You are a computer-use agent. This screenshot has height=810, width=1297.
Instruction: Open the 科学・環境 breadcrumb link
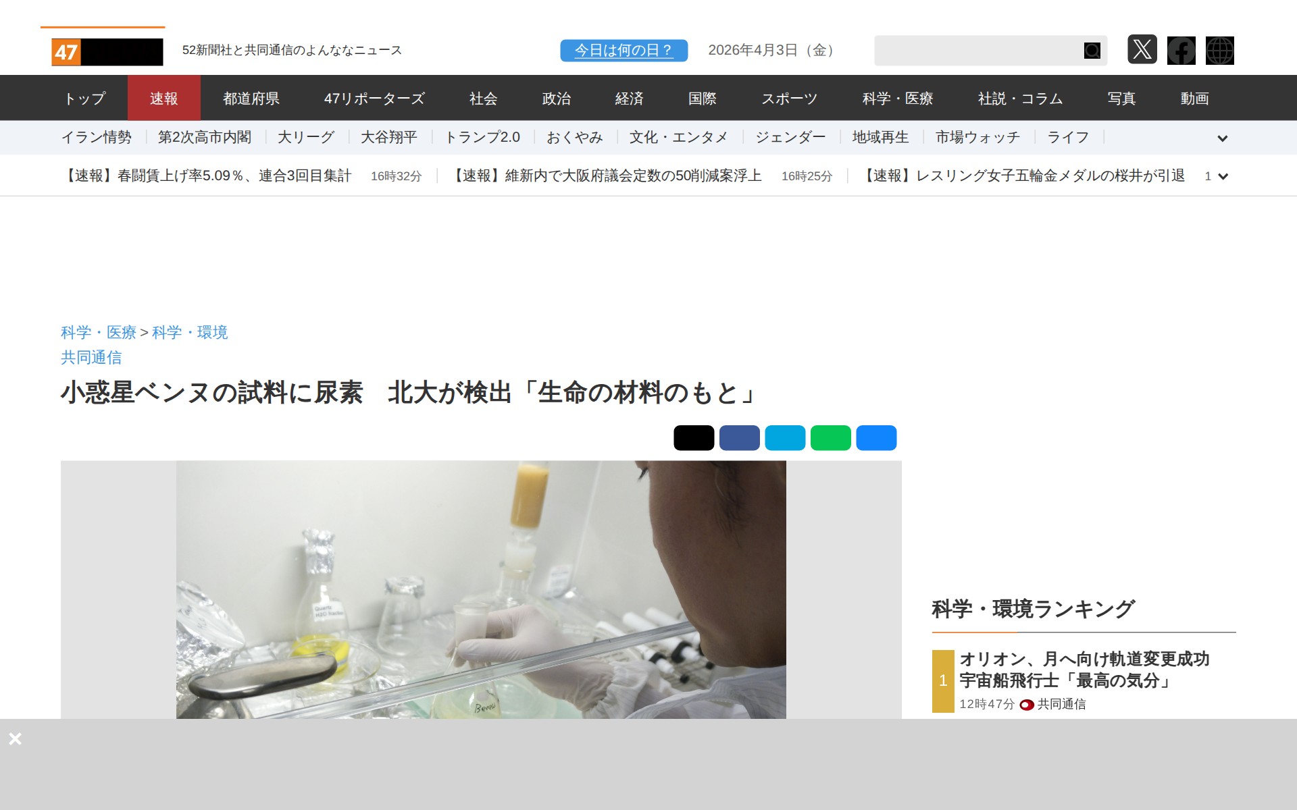(190, 332)
